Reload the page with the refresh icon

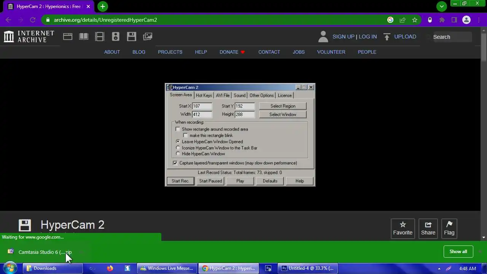33,20
